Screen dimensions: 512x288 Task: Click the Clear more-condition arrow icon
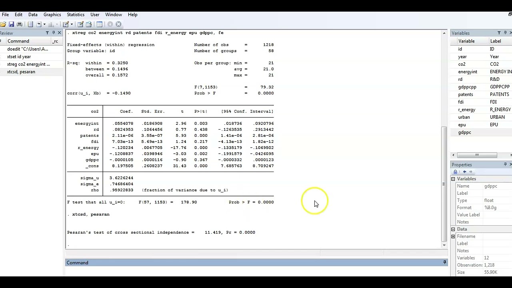(x=110, y=24)
